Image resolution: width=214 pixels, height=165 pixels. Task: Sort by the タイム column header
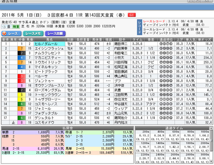[x=137, y=40]
